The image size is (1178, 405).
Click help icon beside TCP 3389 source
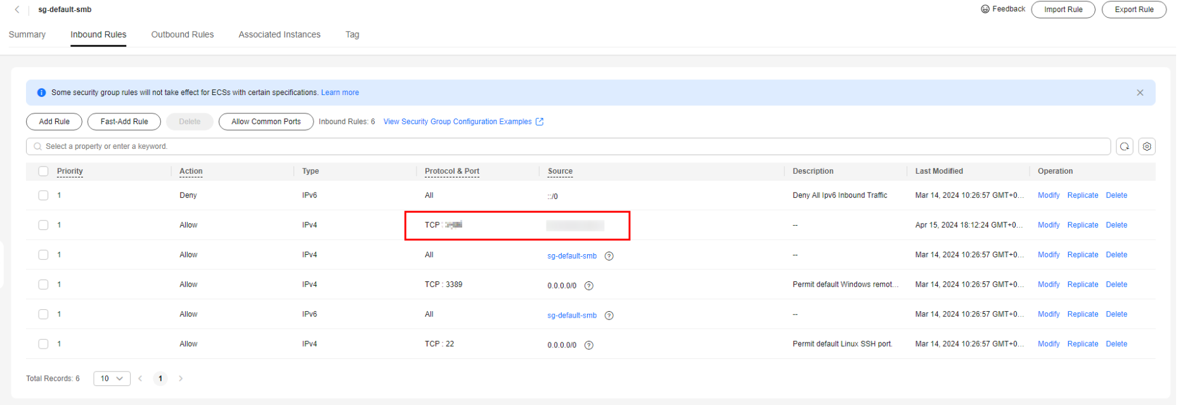pos(589,286)
